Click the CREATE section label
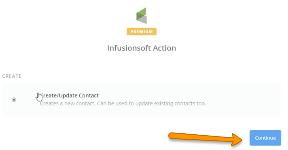This screenshot has height=150, width=288. (x=12, y=76)
